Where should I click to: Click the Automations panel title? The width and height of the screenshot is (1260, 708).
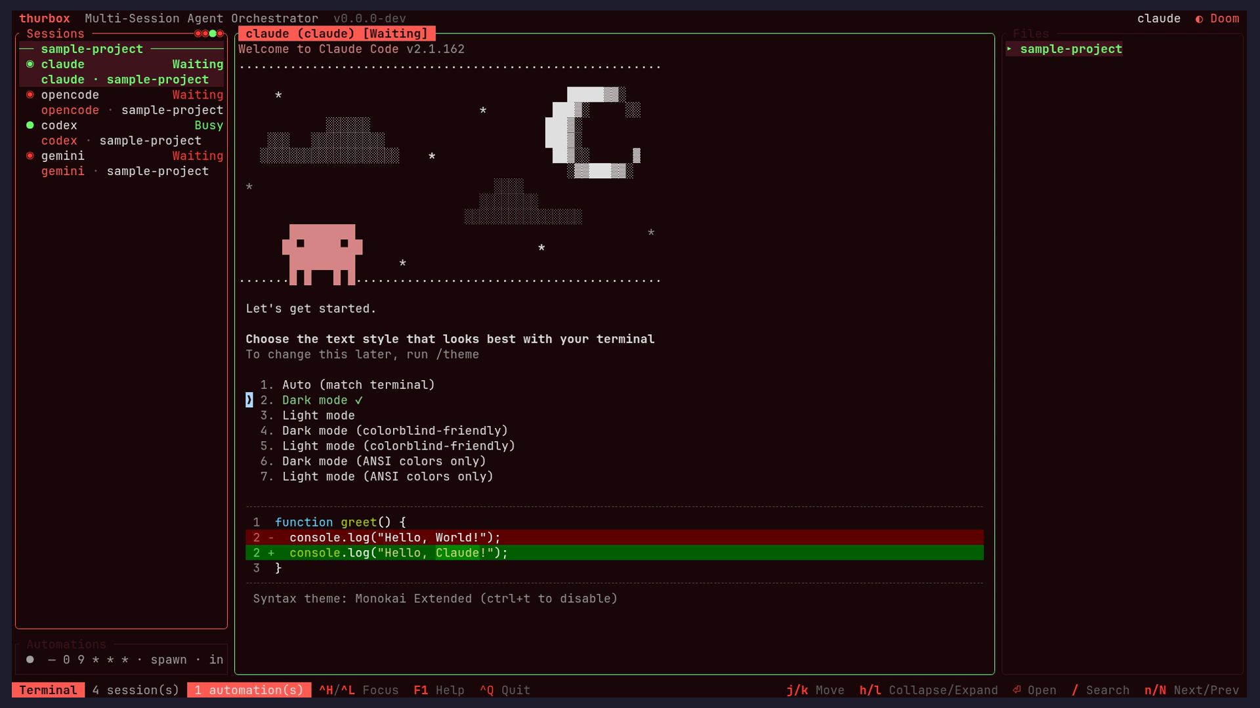(66, 644)
